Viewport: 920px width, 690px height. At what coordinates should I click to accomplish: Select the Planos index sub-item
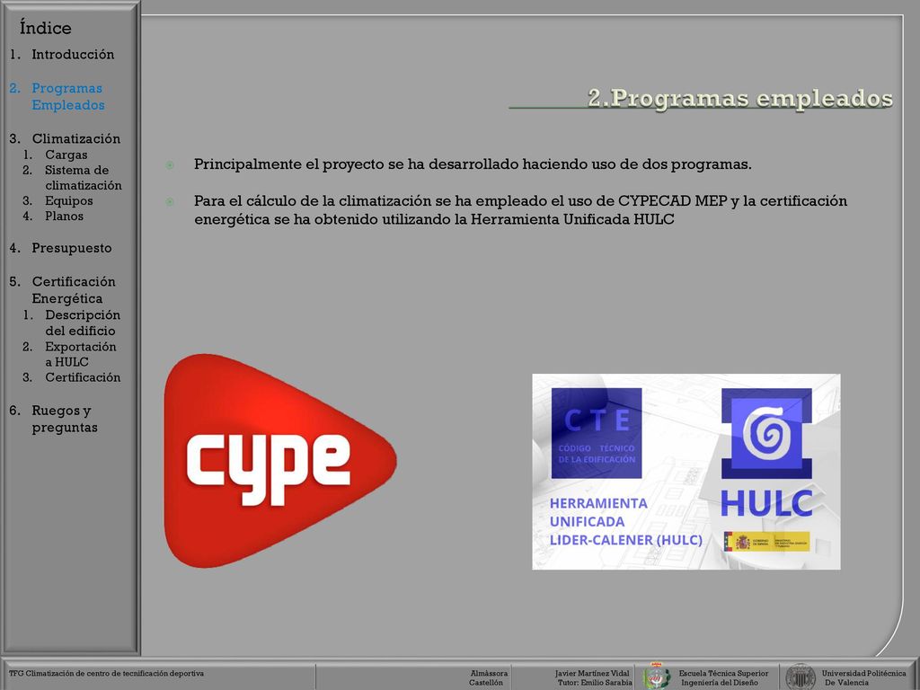click(x=64, y=216)
